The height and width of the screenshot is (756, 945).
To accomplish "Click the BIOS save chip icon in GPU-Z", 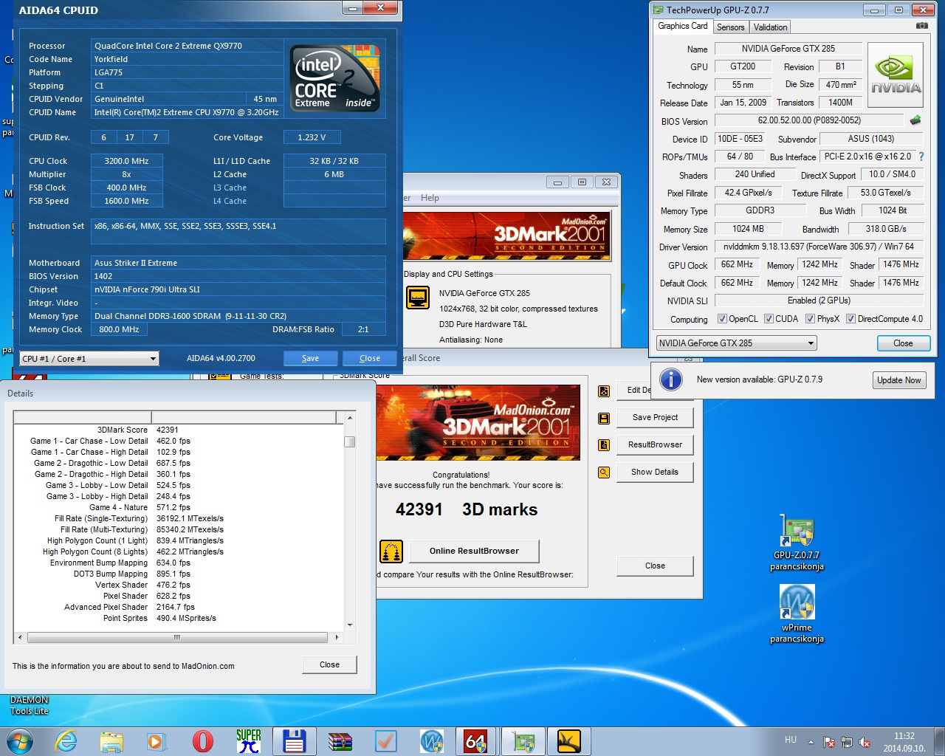I will pyautogui.click(x=915, y=120).
